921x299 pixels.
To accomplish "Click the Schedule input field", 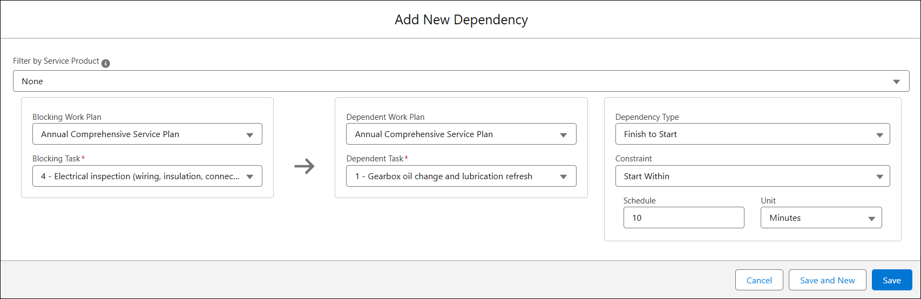I will tap(683, 218).
